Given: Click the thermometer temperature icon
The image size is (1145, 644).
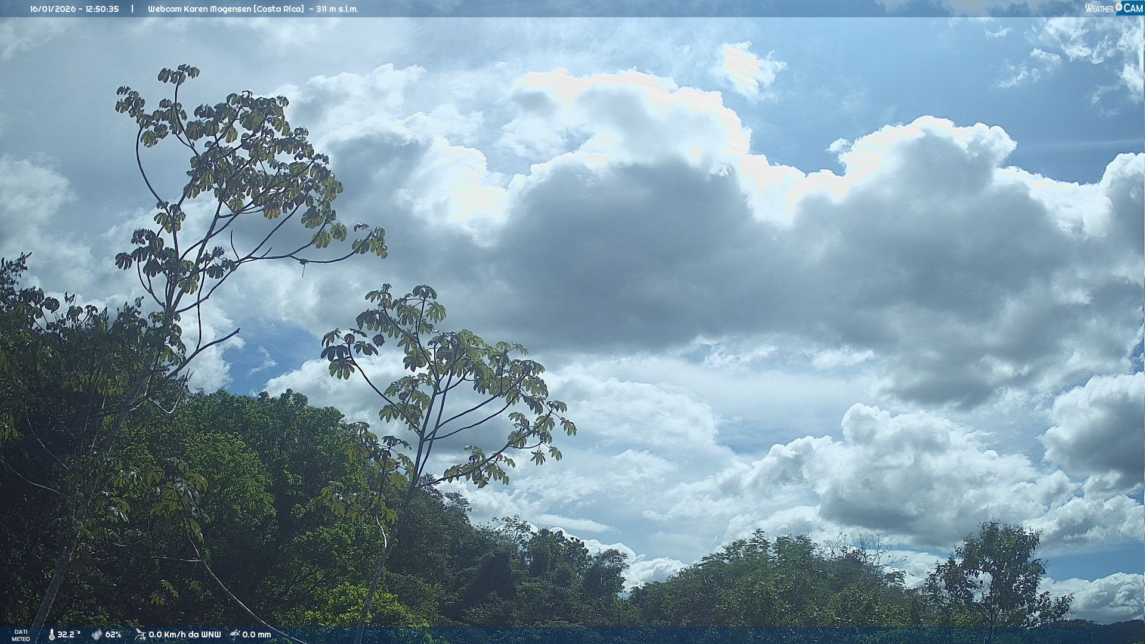Looking at the screenshot, I should 51,635.
